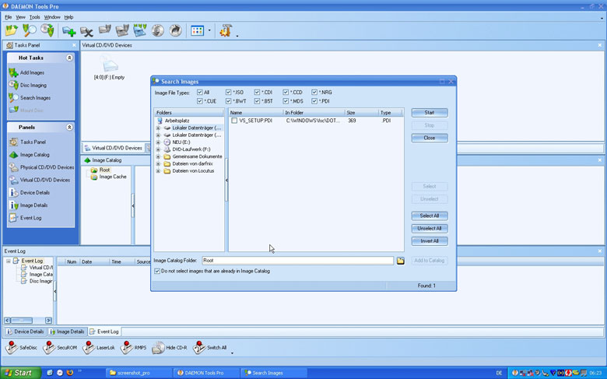Collapse the Hot Tasks section
607x379 pixels.
click(x=69, y=58)
